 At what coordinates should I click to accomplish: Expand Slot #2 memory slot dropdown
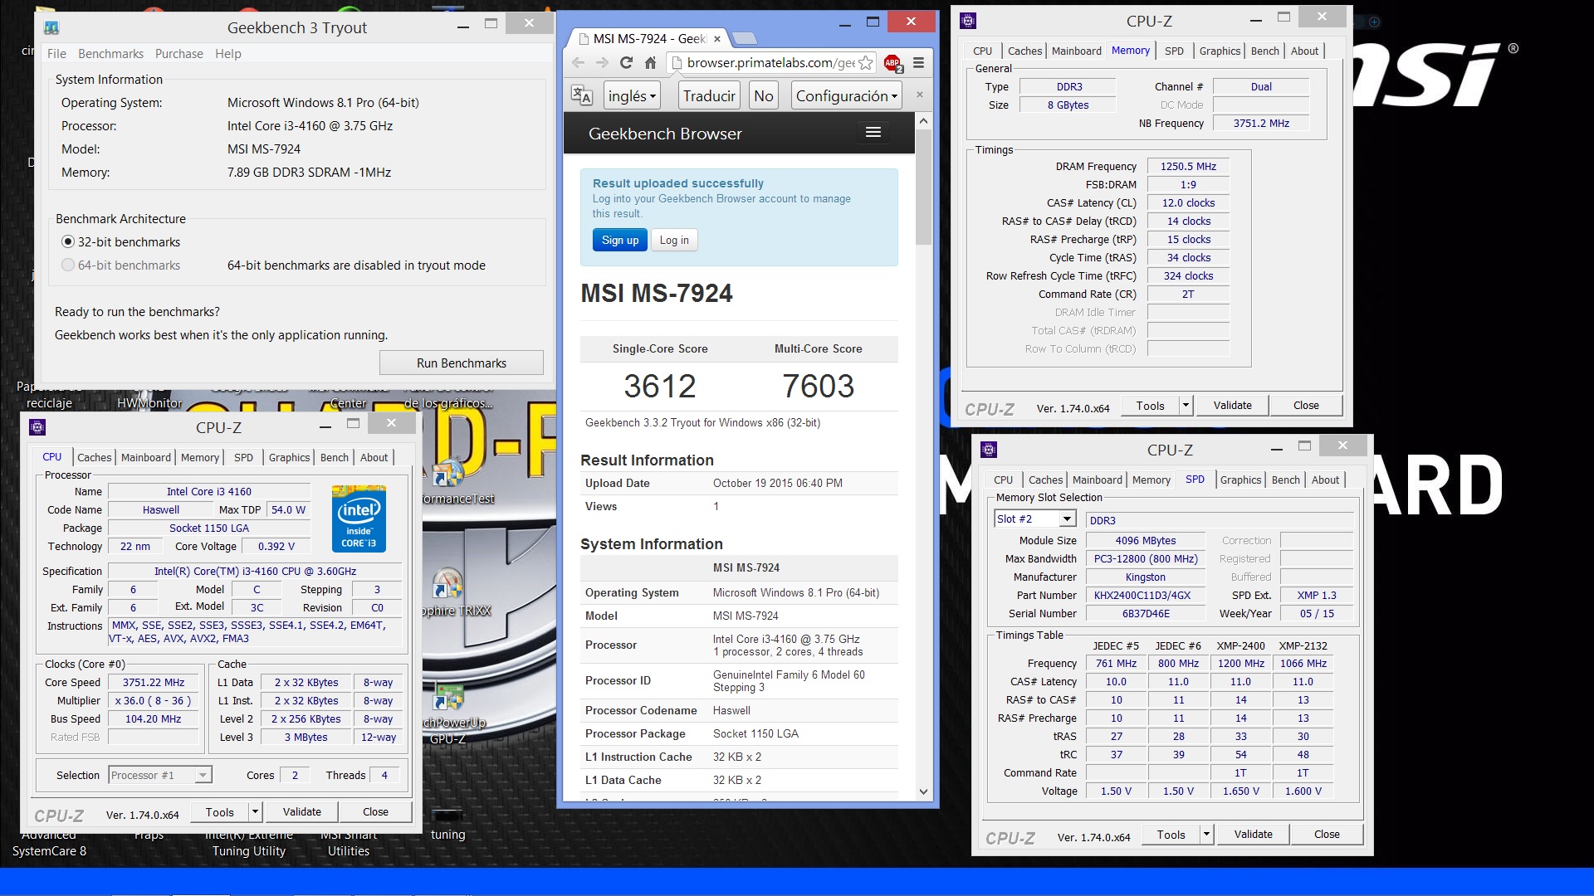[1067, 519]
